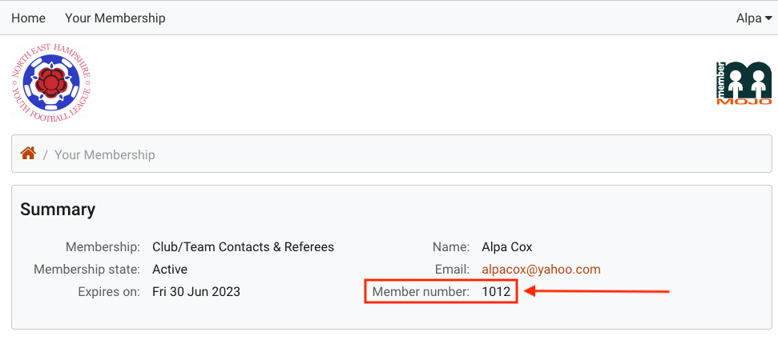Screen dimensions: 778x340
Task: Click the home icon in the breadcrumb
Action: point(28,154)
